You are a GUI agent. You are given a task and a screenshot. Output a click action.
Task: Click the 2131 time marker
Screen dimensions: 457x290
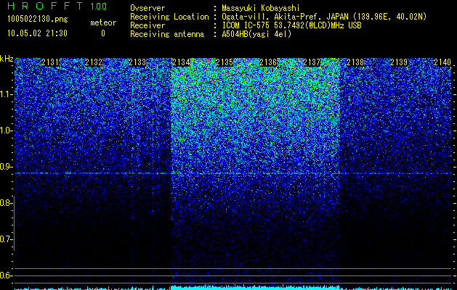[x=50, y=62]
